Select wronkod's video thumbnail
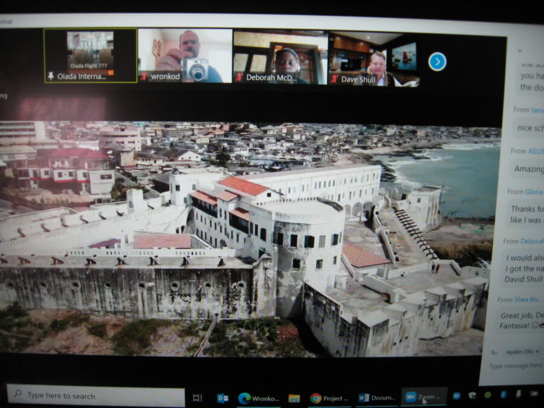The image size is (544, 408). point(185,54)
